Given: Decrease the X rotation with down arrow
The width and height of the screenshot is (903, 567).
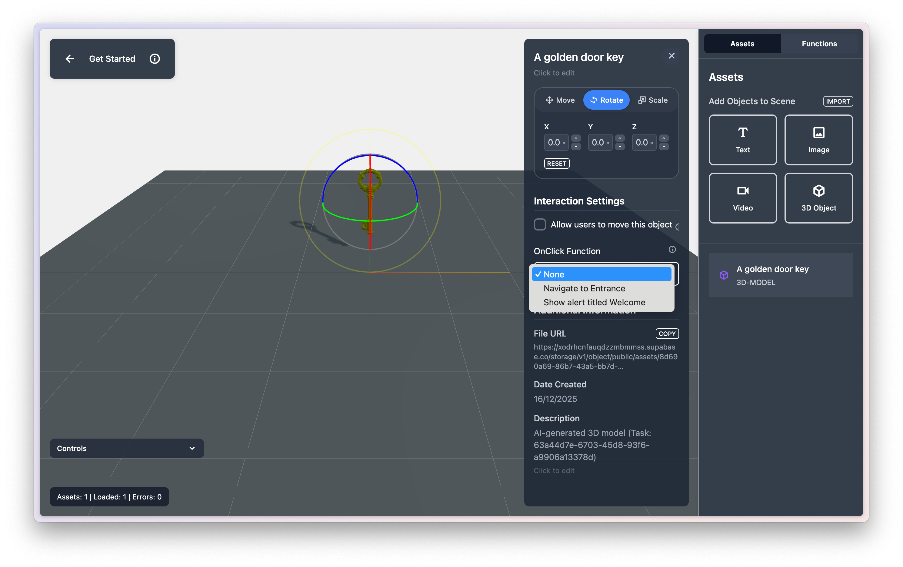Looking at the screenshot, I should (576, 147).
